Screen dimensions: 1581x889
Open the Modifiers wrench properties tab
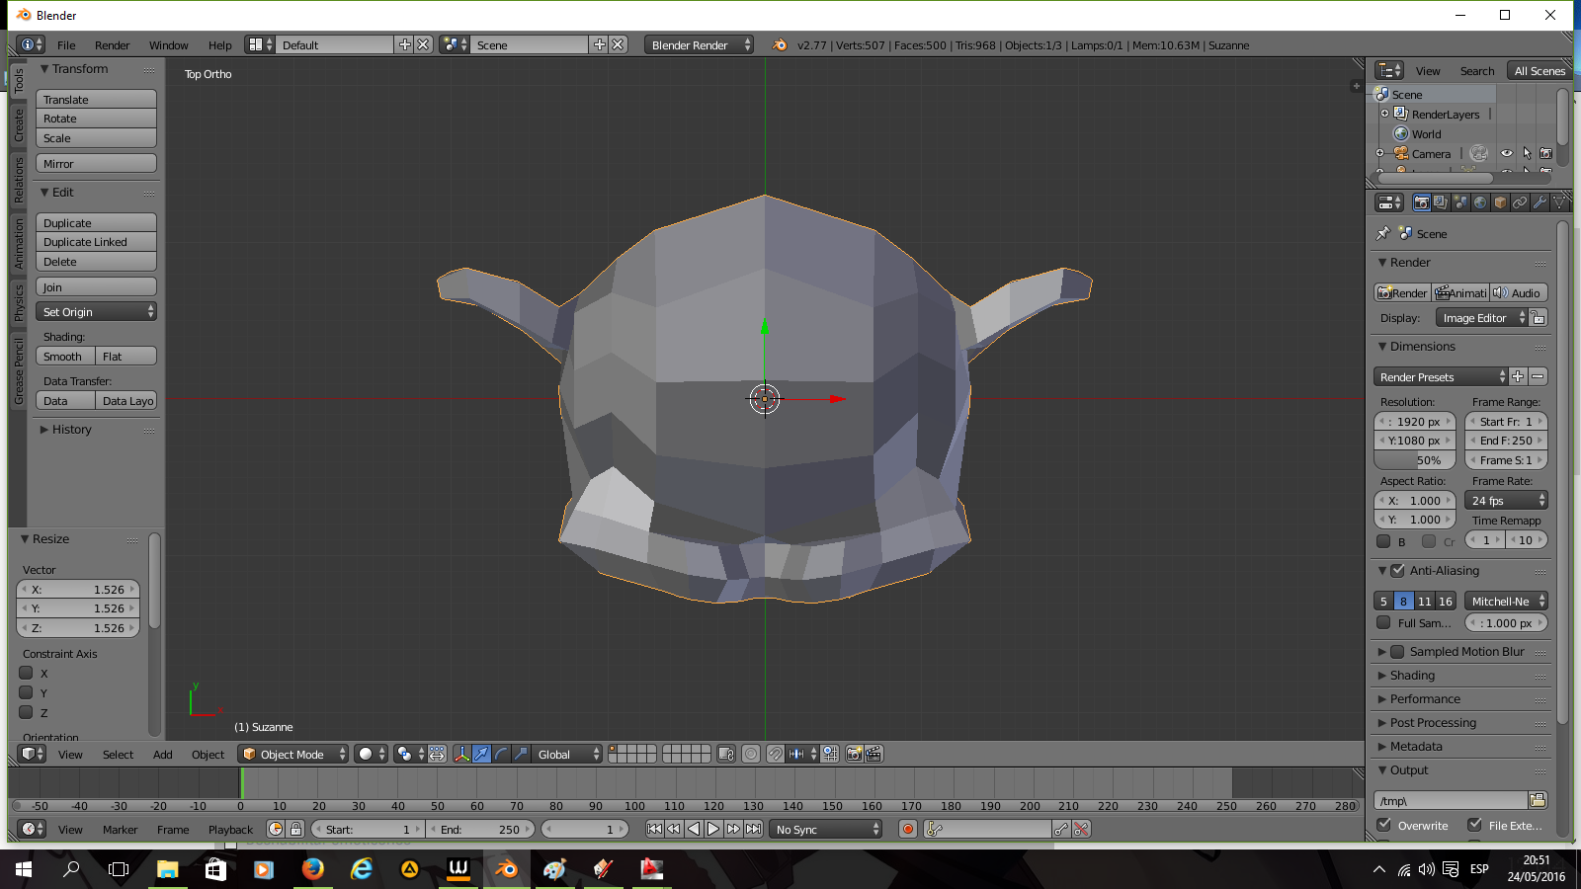[x=1539, y=202]
